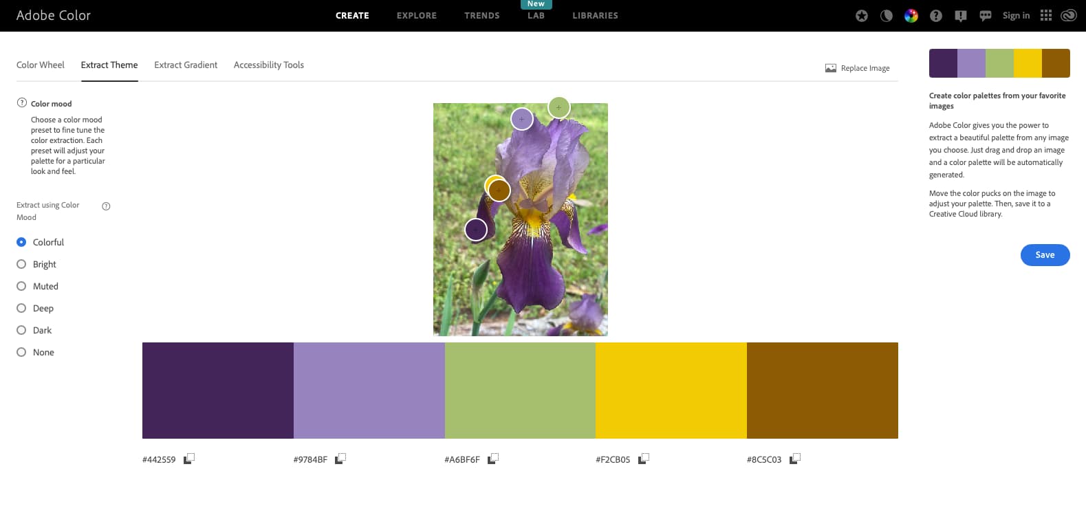Click the hex value text #442559
Viewport: 1086px width, 515px height.
point(159,459)
